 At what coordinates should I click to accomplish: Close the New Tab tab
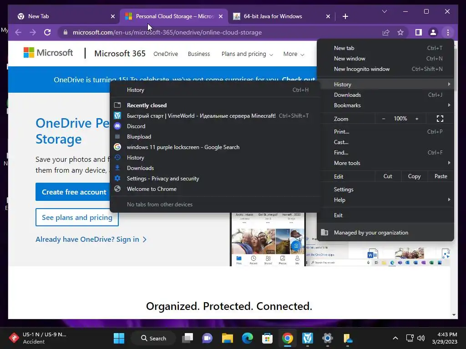113,16
